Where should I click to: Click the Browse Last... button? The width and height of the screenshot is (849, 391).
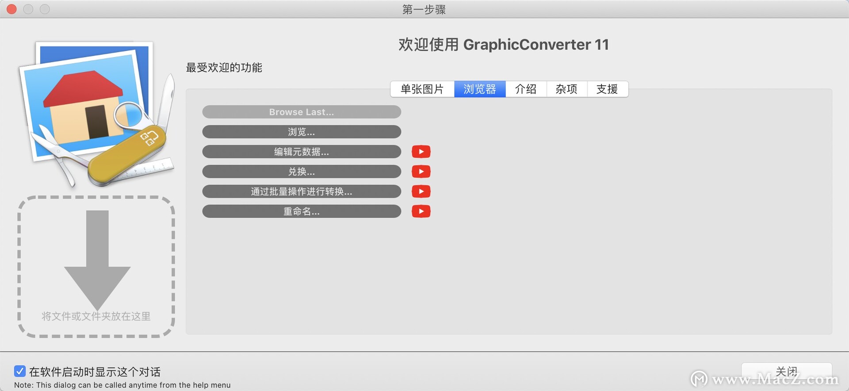(x=302, y=112)
